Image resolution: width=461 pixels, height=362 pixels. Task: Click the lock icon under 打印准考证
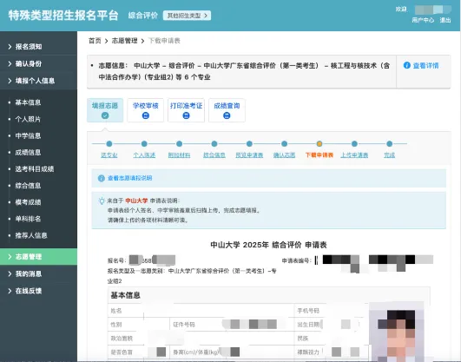coord(186,115)
